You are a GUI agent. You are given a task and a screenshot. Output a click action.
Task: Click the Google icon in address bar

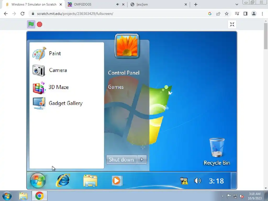click(210, 14)
